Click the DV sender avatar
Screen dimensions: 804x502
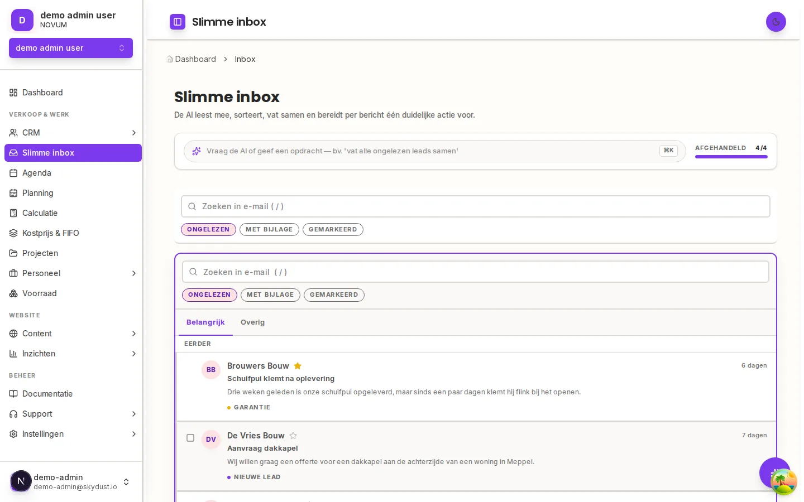211,440
